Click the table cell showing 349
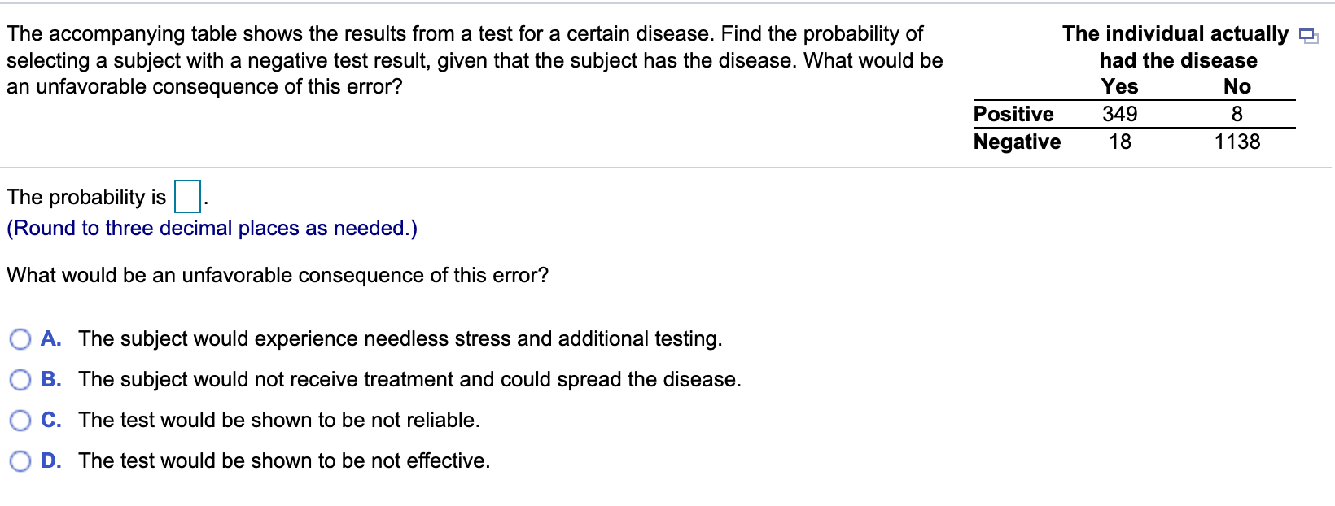 click(1120, 114)
